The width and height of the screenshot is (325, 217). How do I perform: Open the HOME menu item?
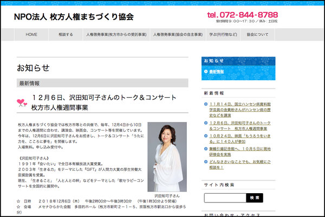tap(31, 34)
